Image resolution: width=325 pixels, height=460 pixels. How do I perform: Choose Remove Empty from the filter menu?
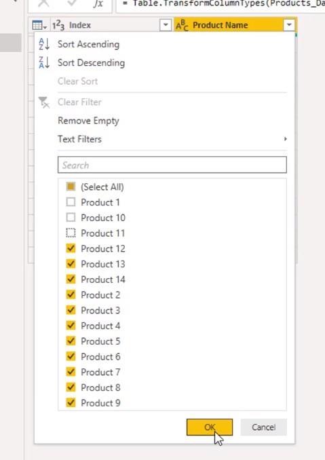(88, 121)
